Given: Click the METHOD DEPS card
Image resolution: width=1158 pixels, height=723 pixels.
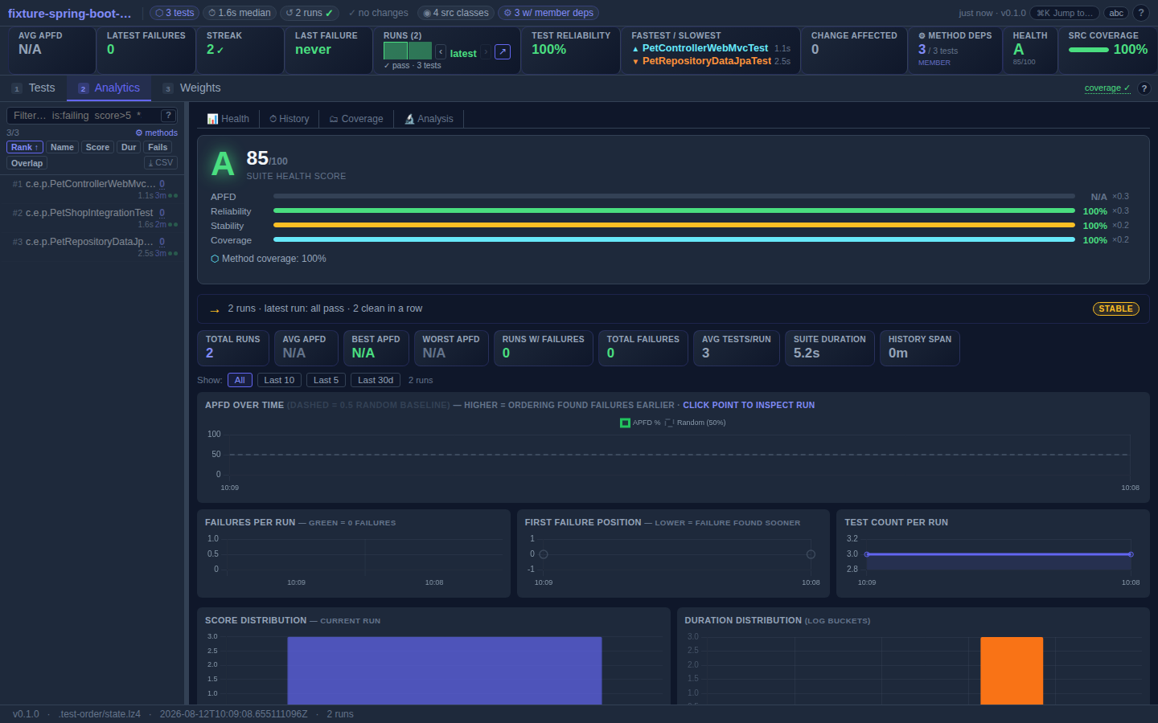Looking at the screenshot, I should coord(955,50).
